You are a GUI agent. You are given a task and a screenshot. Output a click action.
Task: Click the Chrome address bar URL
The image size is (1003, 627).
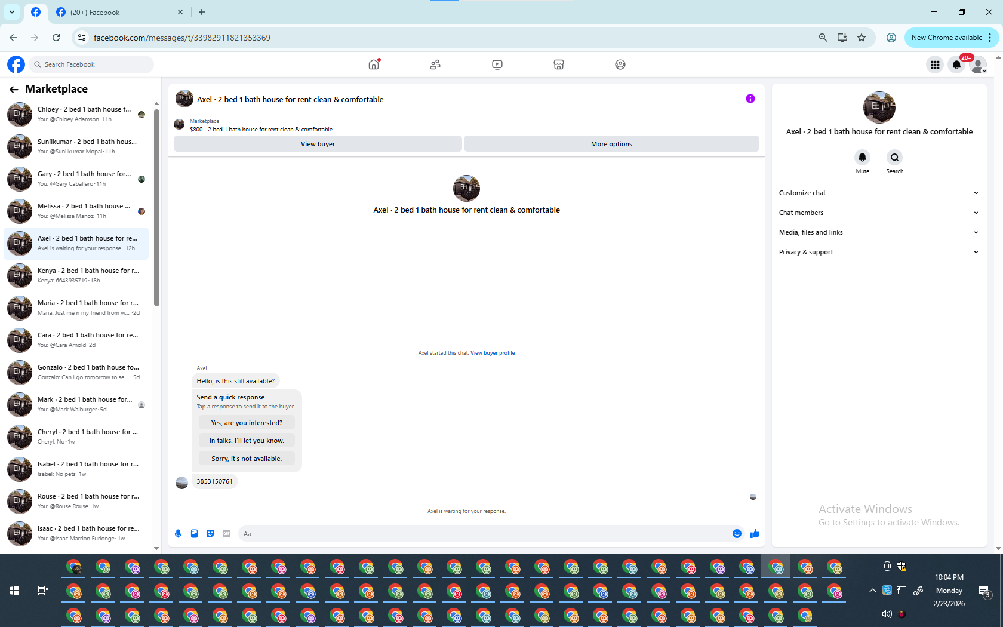pos(182,38)
